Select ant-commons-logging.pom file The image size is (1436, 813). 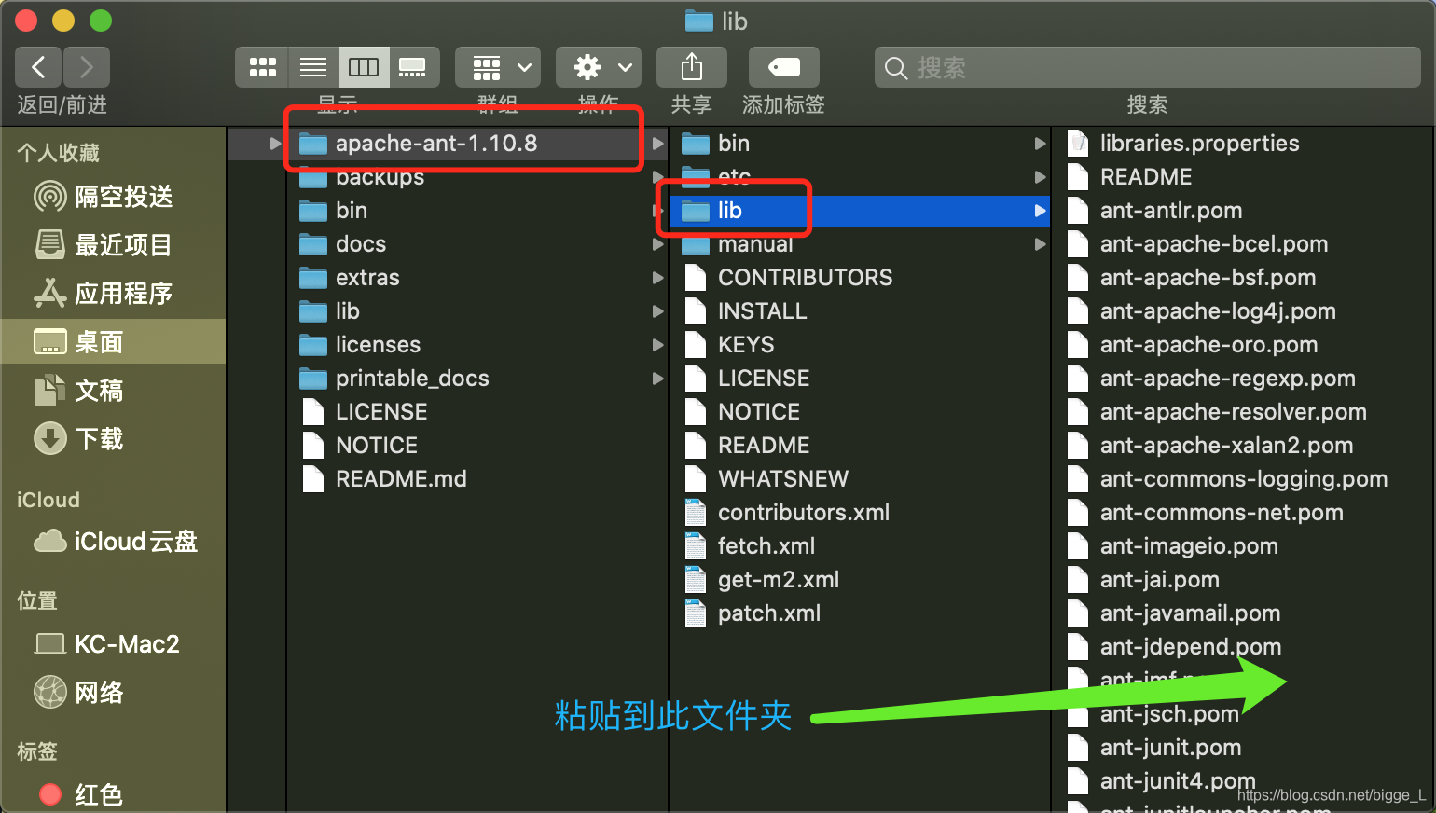click(1243, 479)
